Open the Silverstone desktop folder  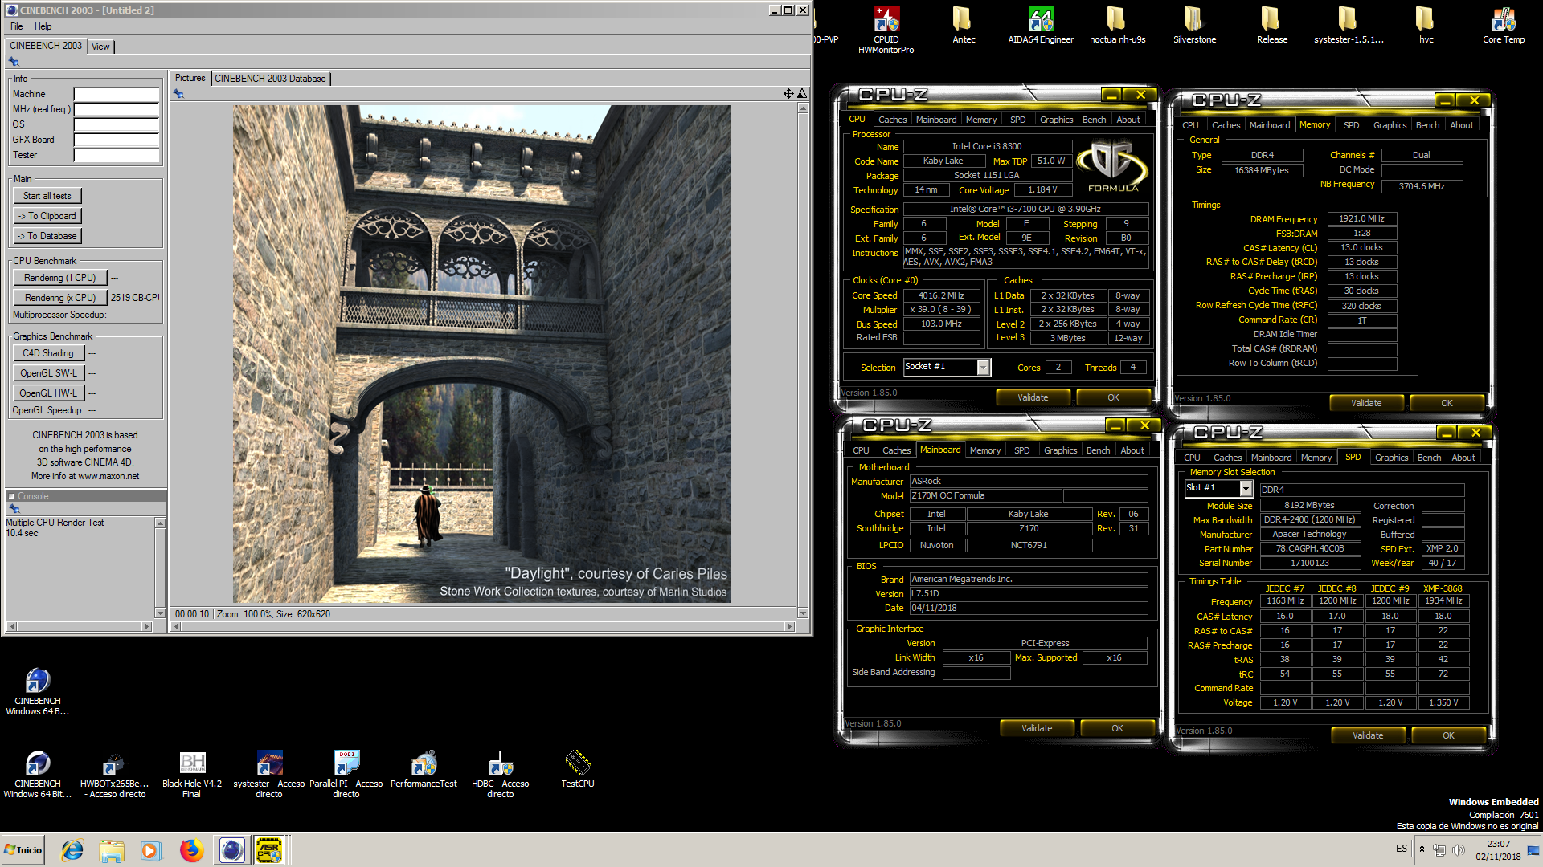(1194, 26)
